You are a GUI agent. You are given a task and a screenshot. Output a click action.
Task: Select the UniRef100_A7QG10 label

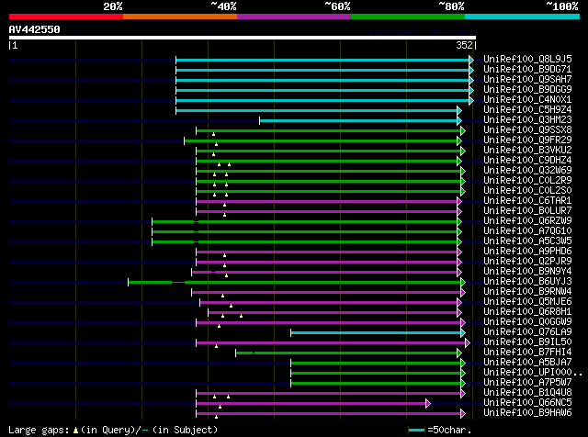pyautogui.click(x=527, y=231)
